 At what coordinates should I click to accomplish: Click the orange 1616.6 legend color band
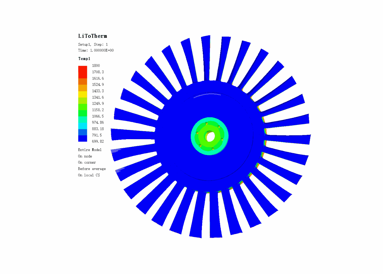83,81
